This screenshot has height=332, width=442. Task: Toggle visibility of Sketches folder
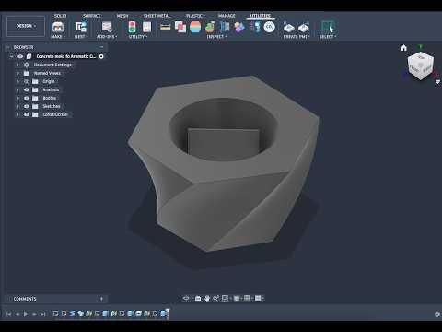point(27,106)
